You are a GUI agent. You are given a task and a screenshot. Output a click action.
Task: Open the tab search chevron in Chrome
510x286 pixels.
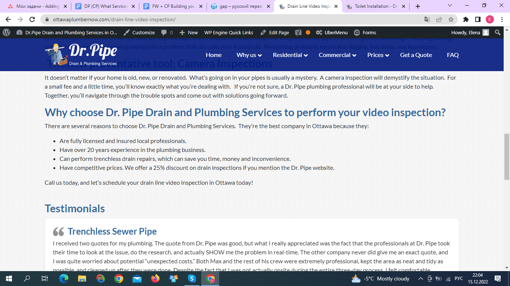point(450,6)
